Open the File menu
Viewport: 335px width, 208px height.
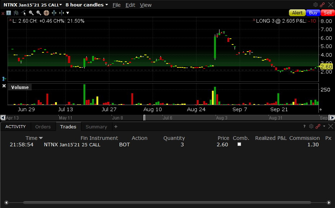[117, 5]
